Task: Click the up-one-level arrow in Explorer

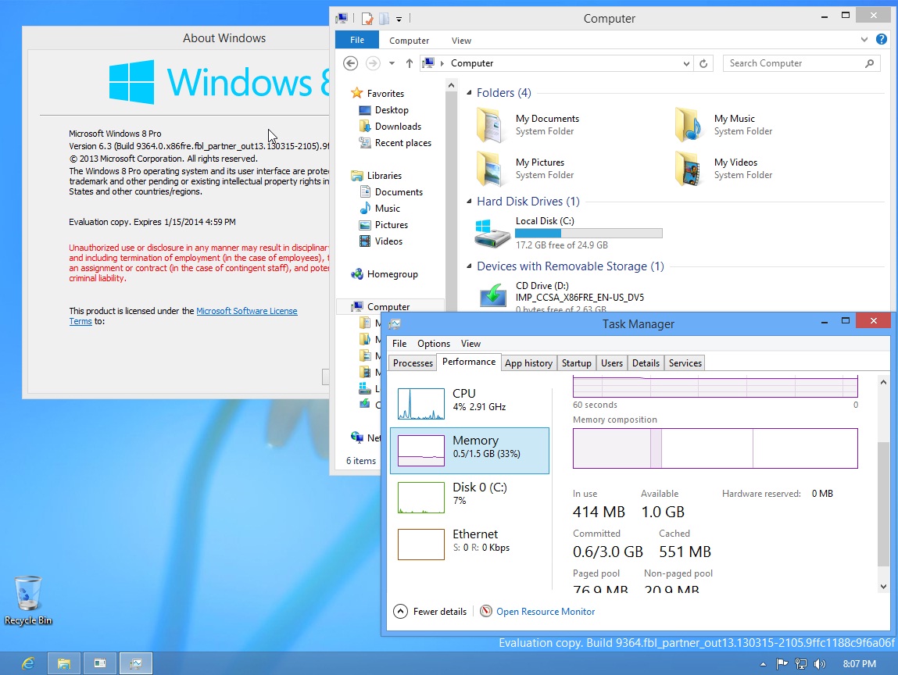Action: tap(409, 63)
